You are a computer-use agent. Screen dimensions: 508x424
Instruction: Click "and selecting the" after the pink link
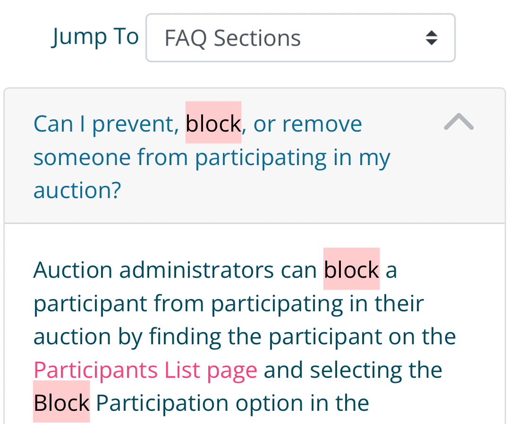click(353, 370)
